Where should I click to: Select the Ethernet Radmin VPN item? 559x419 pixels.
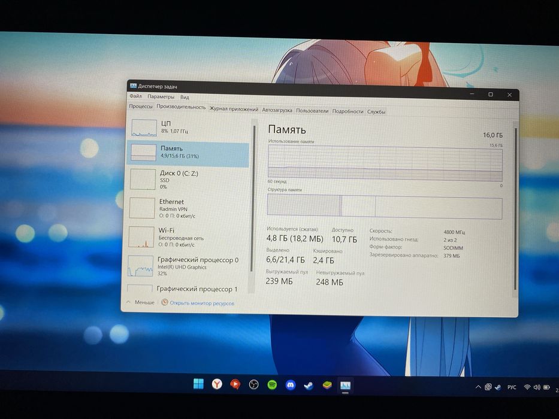tap(188, 208)
